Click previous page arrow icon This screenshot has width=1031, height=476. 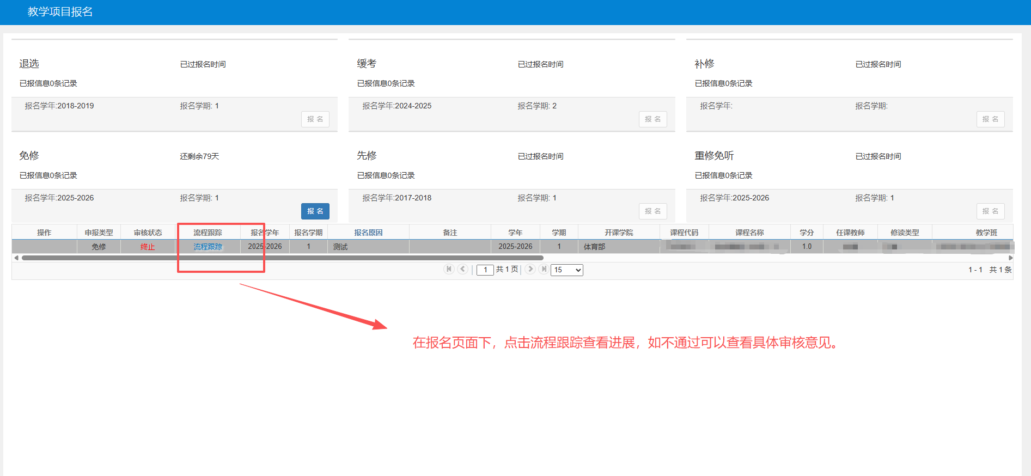coord(463,269)
